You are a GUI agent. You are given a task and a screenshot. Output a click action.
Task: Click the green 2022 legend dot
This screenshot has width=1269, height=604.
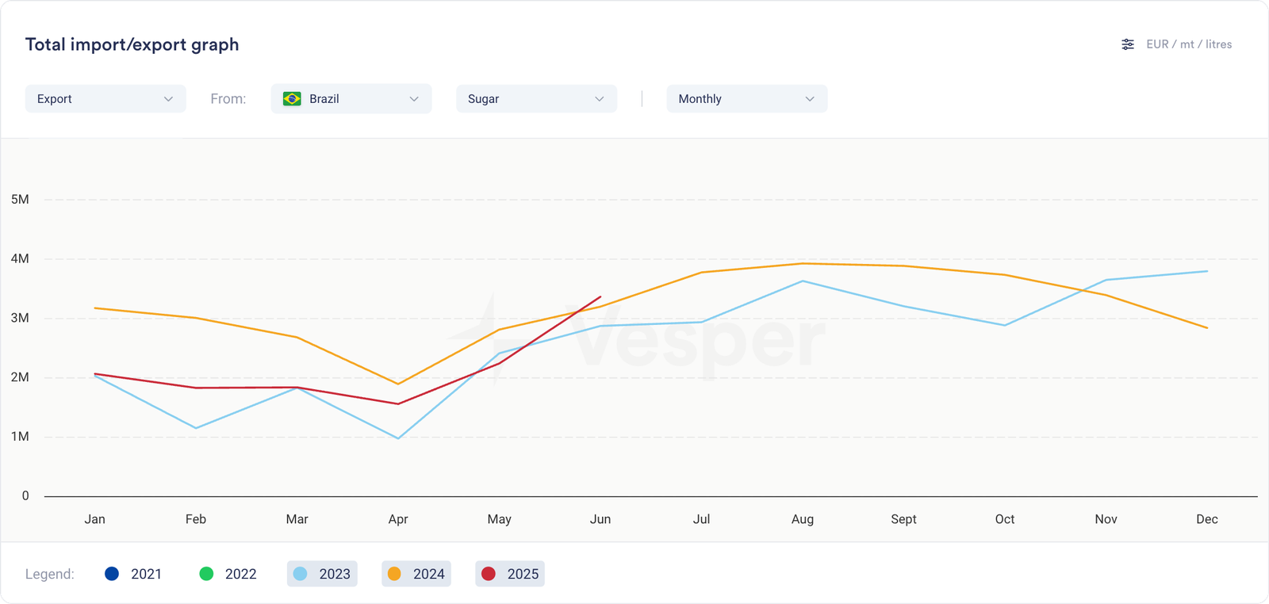click(x=206, y=574)
